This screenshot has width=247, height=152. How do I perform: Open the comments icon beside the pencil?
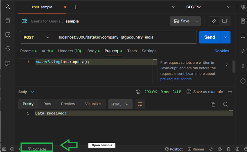pos(224,21)
